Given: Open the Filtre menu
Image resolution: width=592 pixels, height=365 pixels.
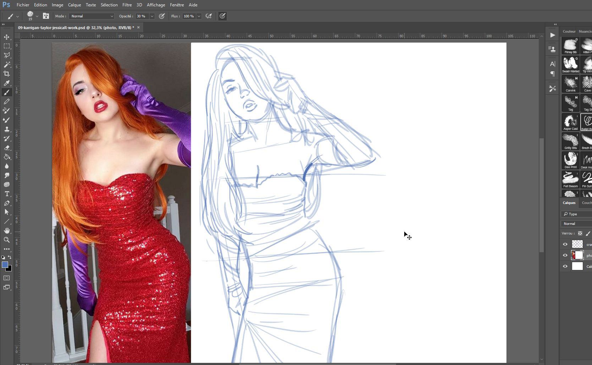Looking at the screenshot, I should [x=127, y=5].
